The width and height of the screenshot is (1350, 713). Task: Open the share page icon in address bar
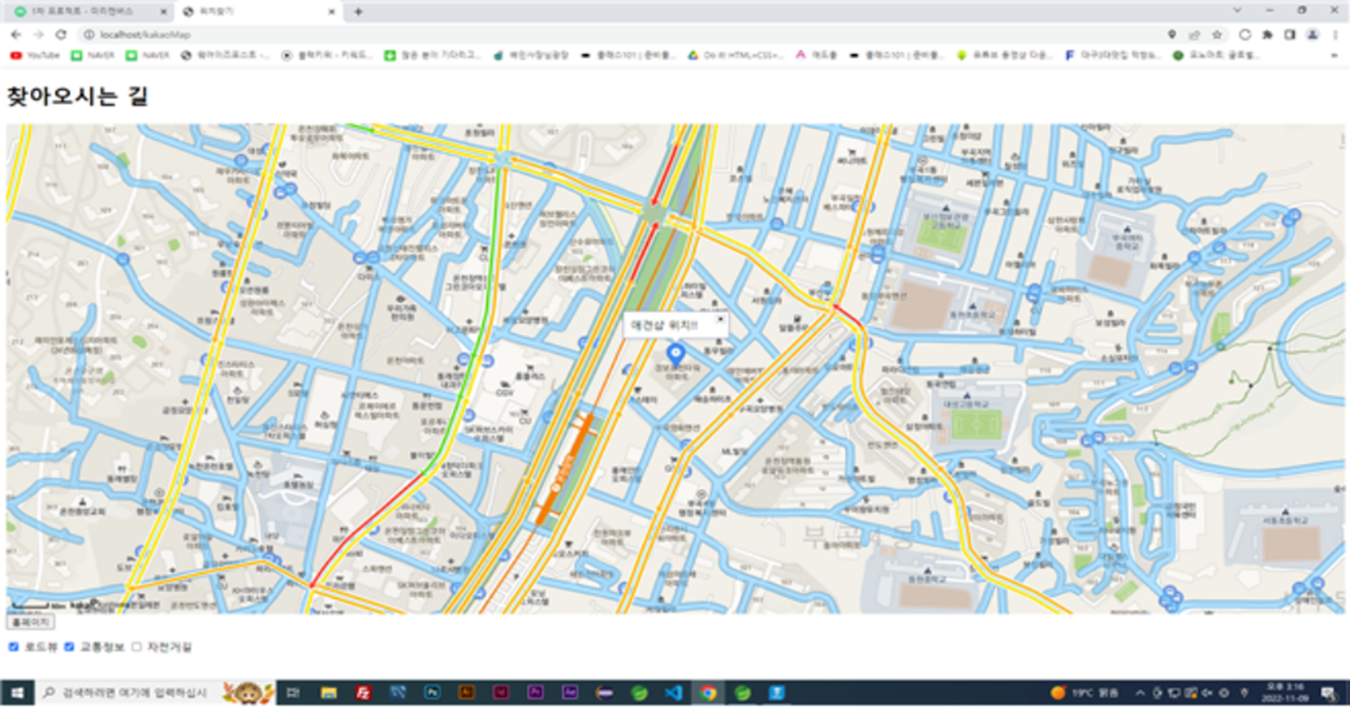pyautogui.click(x=1194, y=35)
